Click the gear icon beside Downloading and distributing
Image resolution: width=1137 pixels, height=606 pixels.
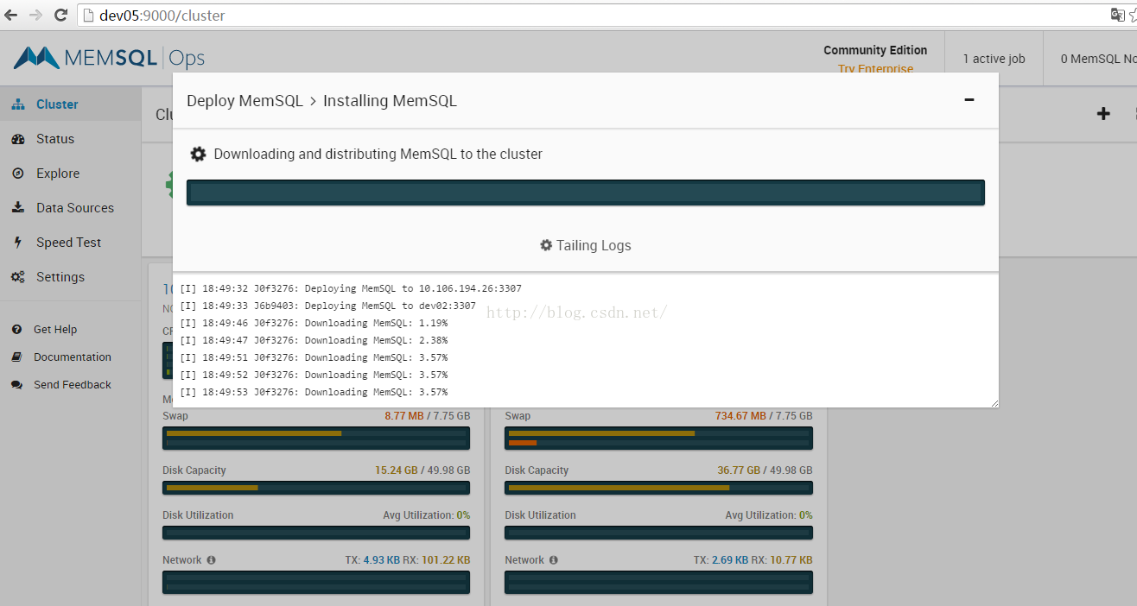199,154
